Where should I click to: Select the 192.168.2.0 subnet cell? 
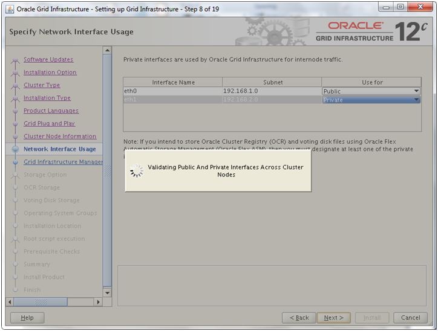272,100
